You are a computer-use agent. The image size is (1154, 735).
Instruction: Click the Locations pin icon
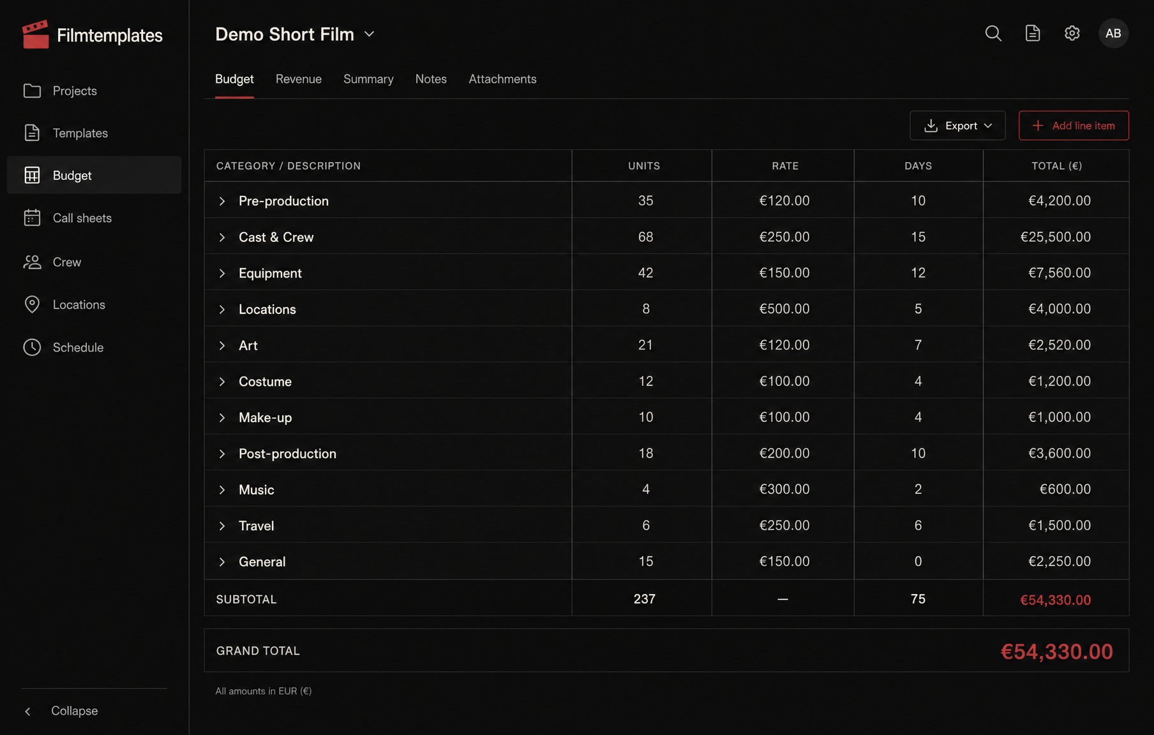click(32, 304)
